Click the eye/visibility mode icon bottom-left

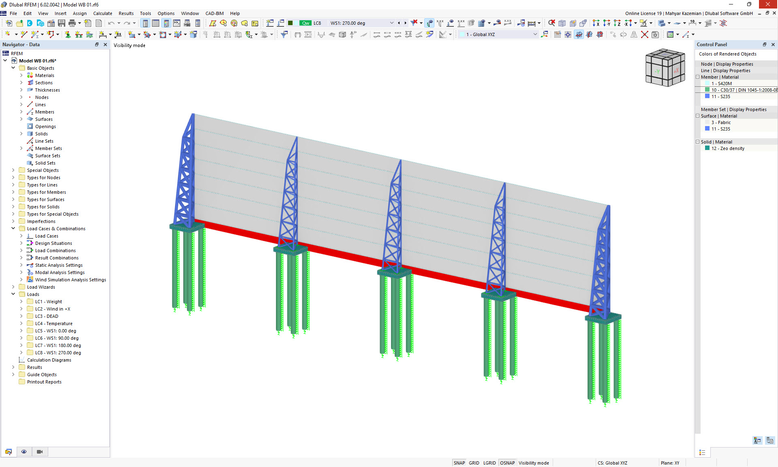[x=24, y=452]
